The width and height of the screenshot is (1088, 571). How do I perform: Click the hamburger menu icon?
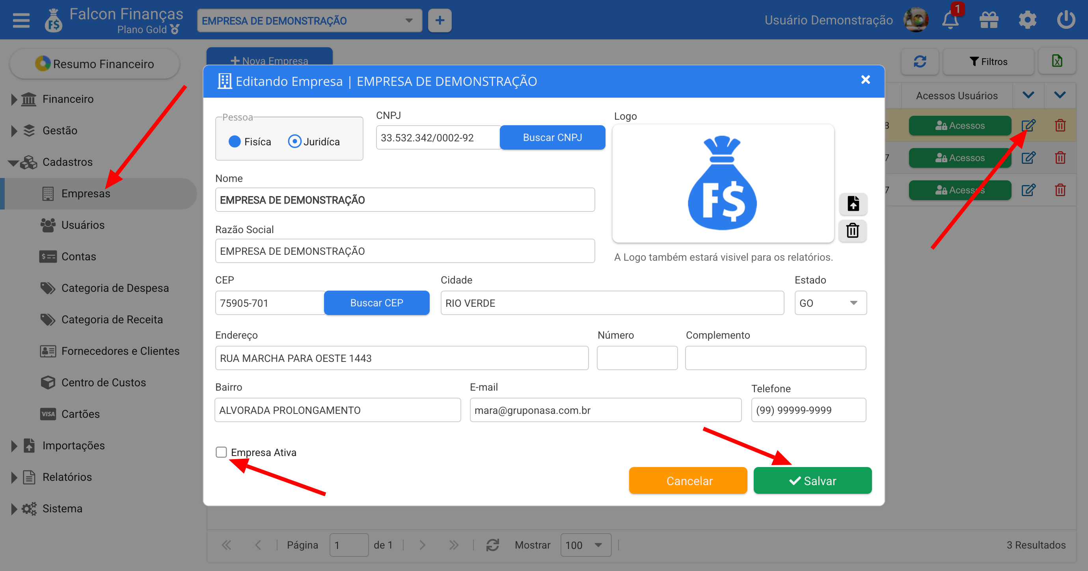(x=21, y=20)
